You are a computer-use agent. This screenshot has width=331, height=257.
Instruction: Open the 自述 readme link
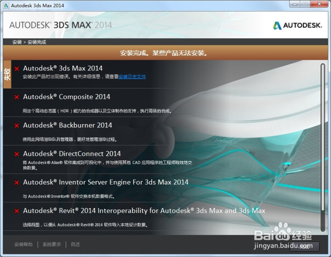tap(75, 244)
